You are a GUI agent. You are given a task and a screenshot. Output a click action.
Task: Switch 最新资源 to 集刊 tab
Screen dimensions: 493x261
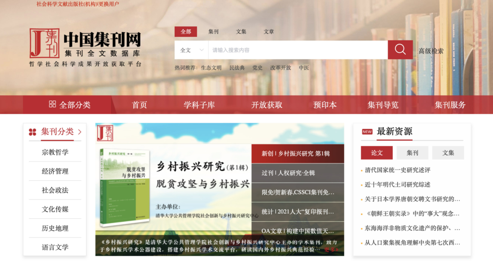pyautogui.click(x=412, y=153)
